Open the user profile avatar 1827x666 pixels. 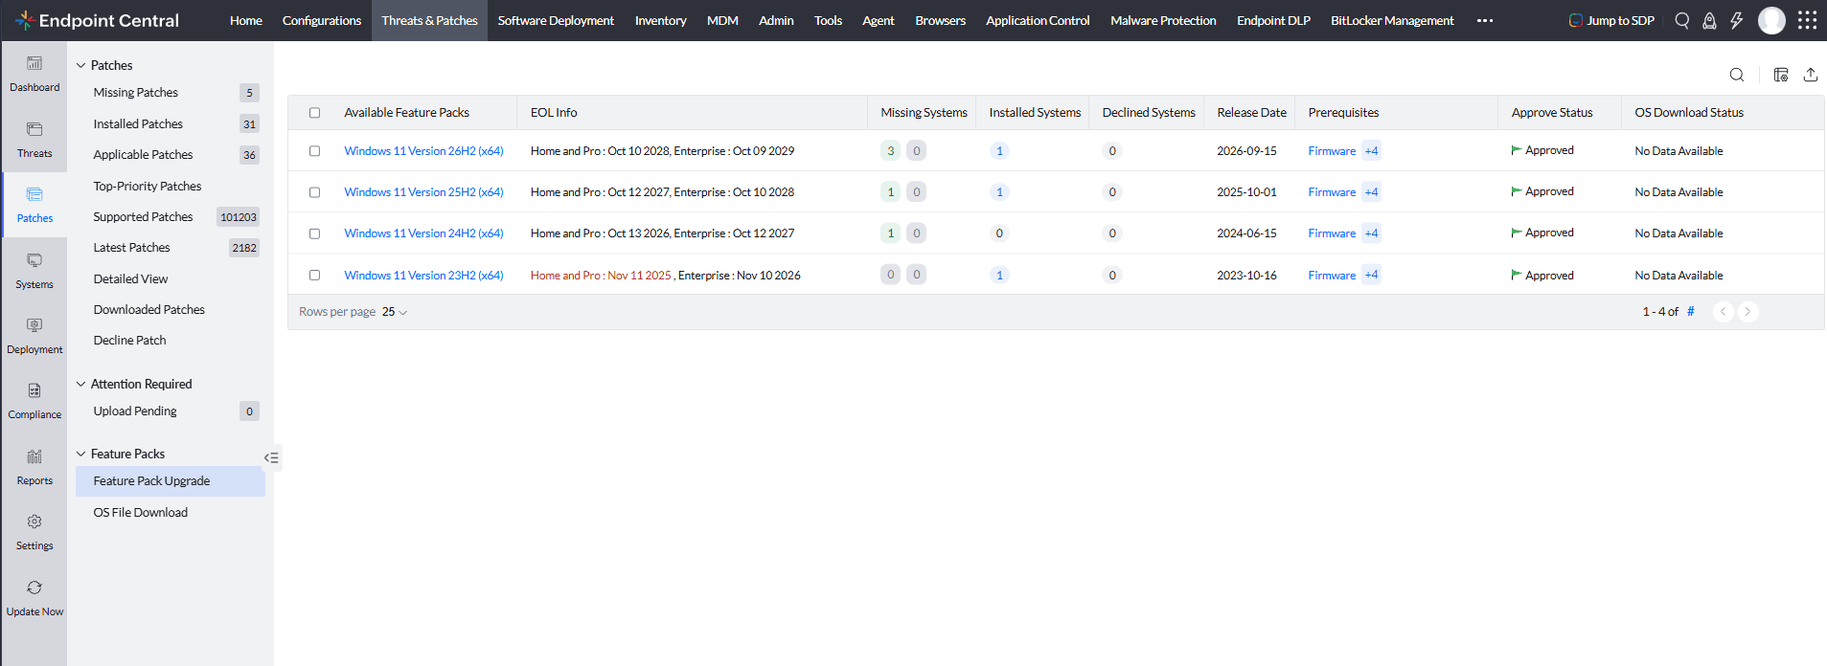(x=1771, y=20)
